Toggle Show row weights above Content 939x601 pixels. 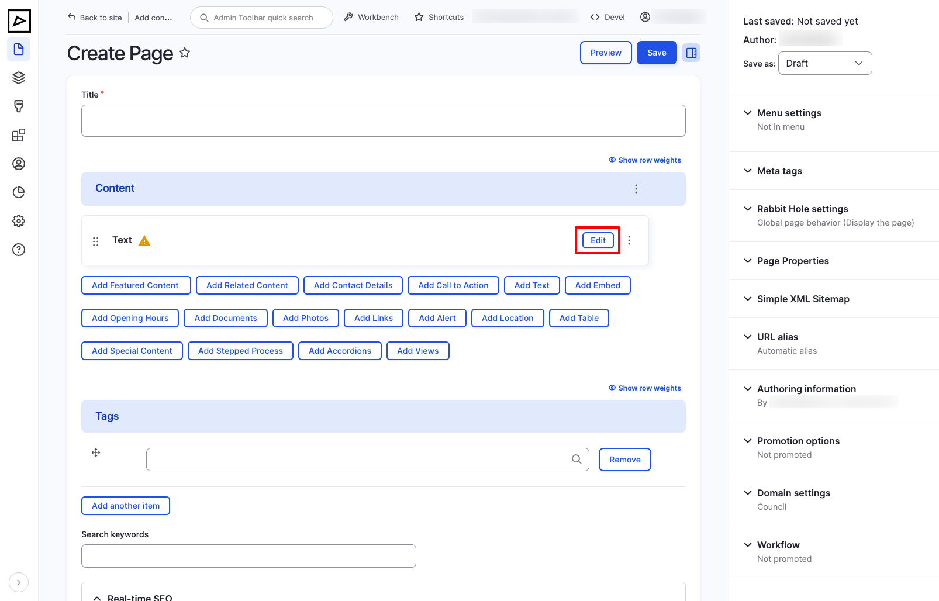click(x=644, y=160)
